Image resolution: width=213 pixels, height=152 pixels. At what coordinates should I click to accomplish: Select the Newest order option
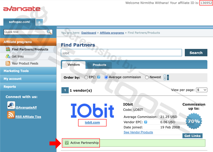click(147, 77)
